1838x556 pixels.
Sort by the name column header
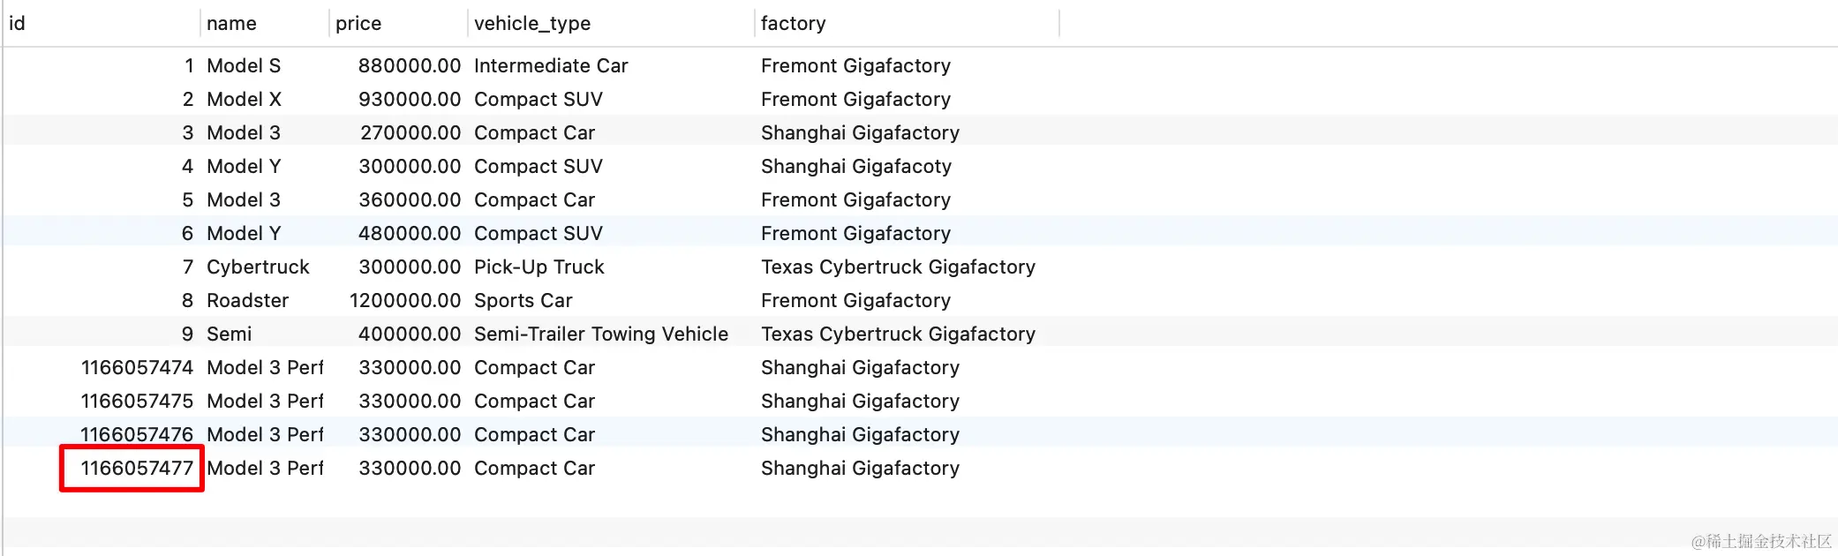click(x=265, y=23)
